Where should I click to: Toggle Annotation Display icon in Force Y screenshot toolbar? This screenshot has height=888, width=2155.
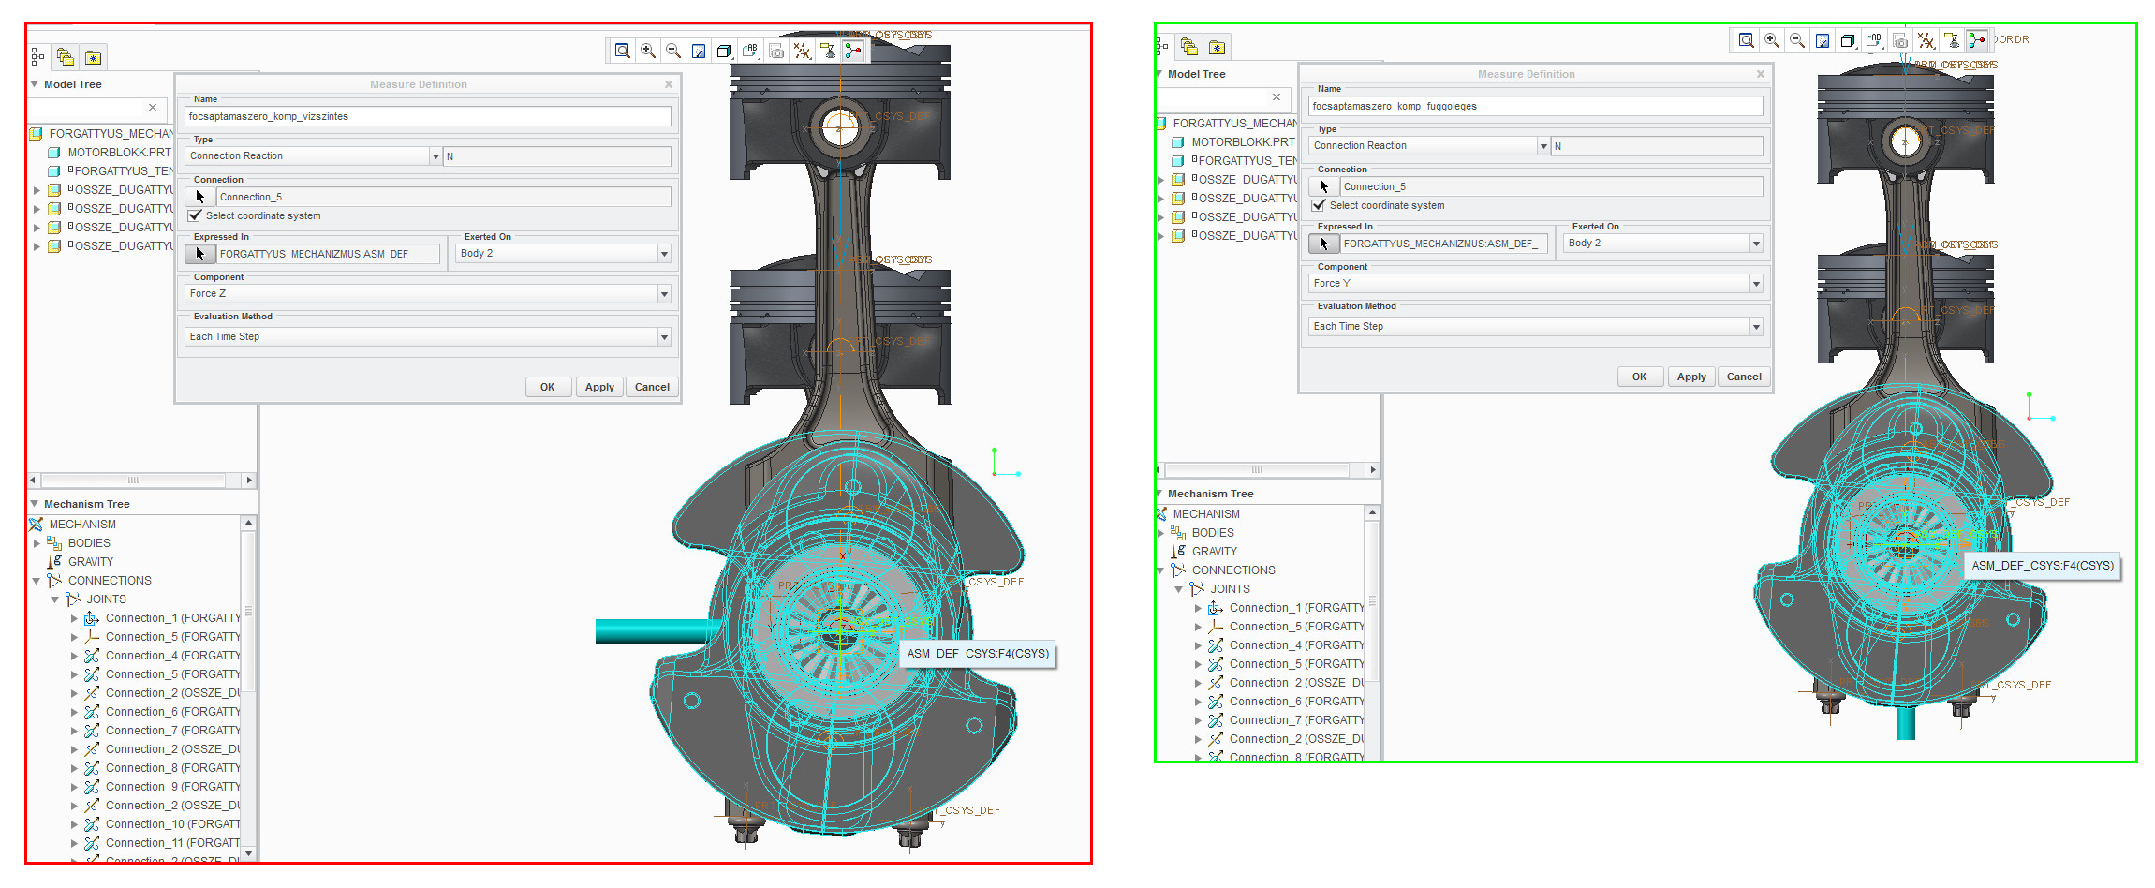coord(1952,40)
